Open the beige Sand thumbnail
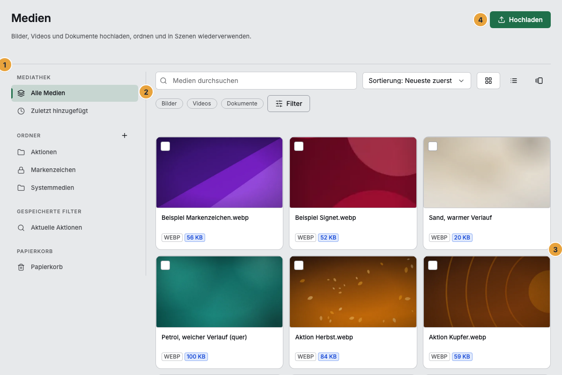562x375 pixels. pyautogui.click(x=487, y=172)
